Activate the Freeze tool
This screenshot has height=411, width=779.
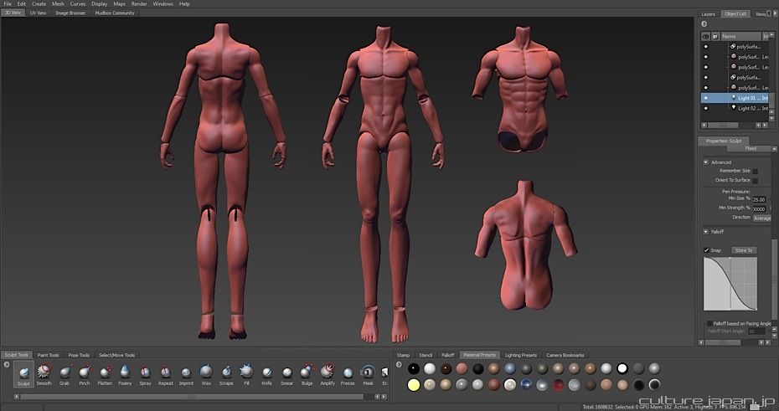348,372
